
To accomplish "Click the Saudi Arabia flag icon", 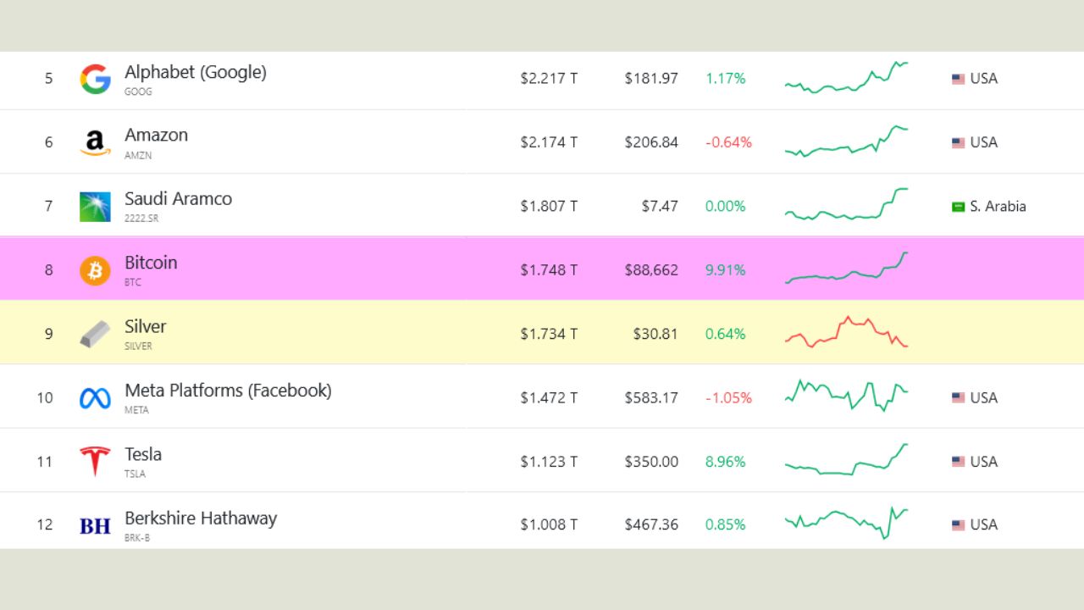I will 958,207.
